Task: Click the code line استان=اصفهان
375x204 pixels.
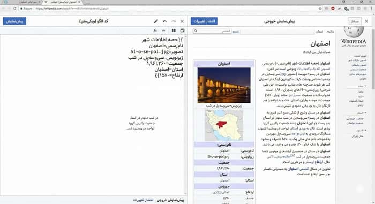Action: [169, 70]
